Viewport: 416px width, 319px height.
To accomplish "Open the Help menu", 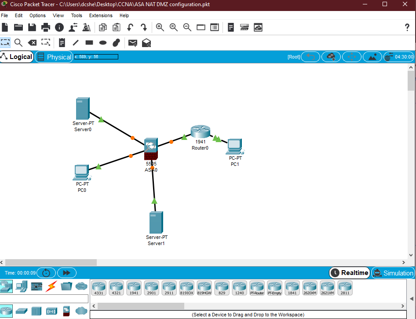I will coord(124,15).
